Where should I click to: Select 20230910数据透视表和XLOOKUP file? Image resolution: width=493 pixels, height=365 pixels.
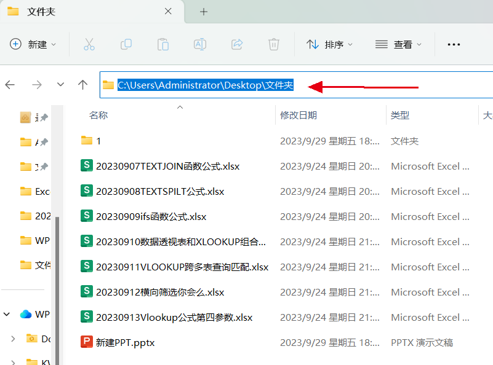pos(173,241)
